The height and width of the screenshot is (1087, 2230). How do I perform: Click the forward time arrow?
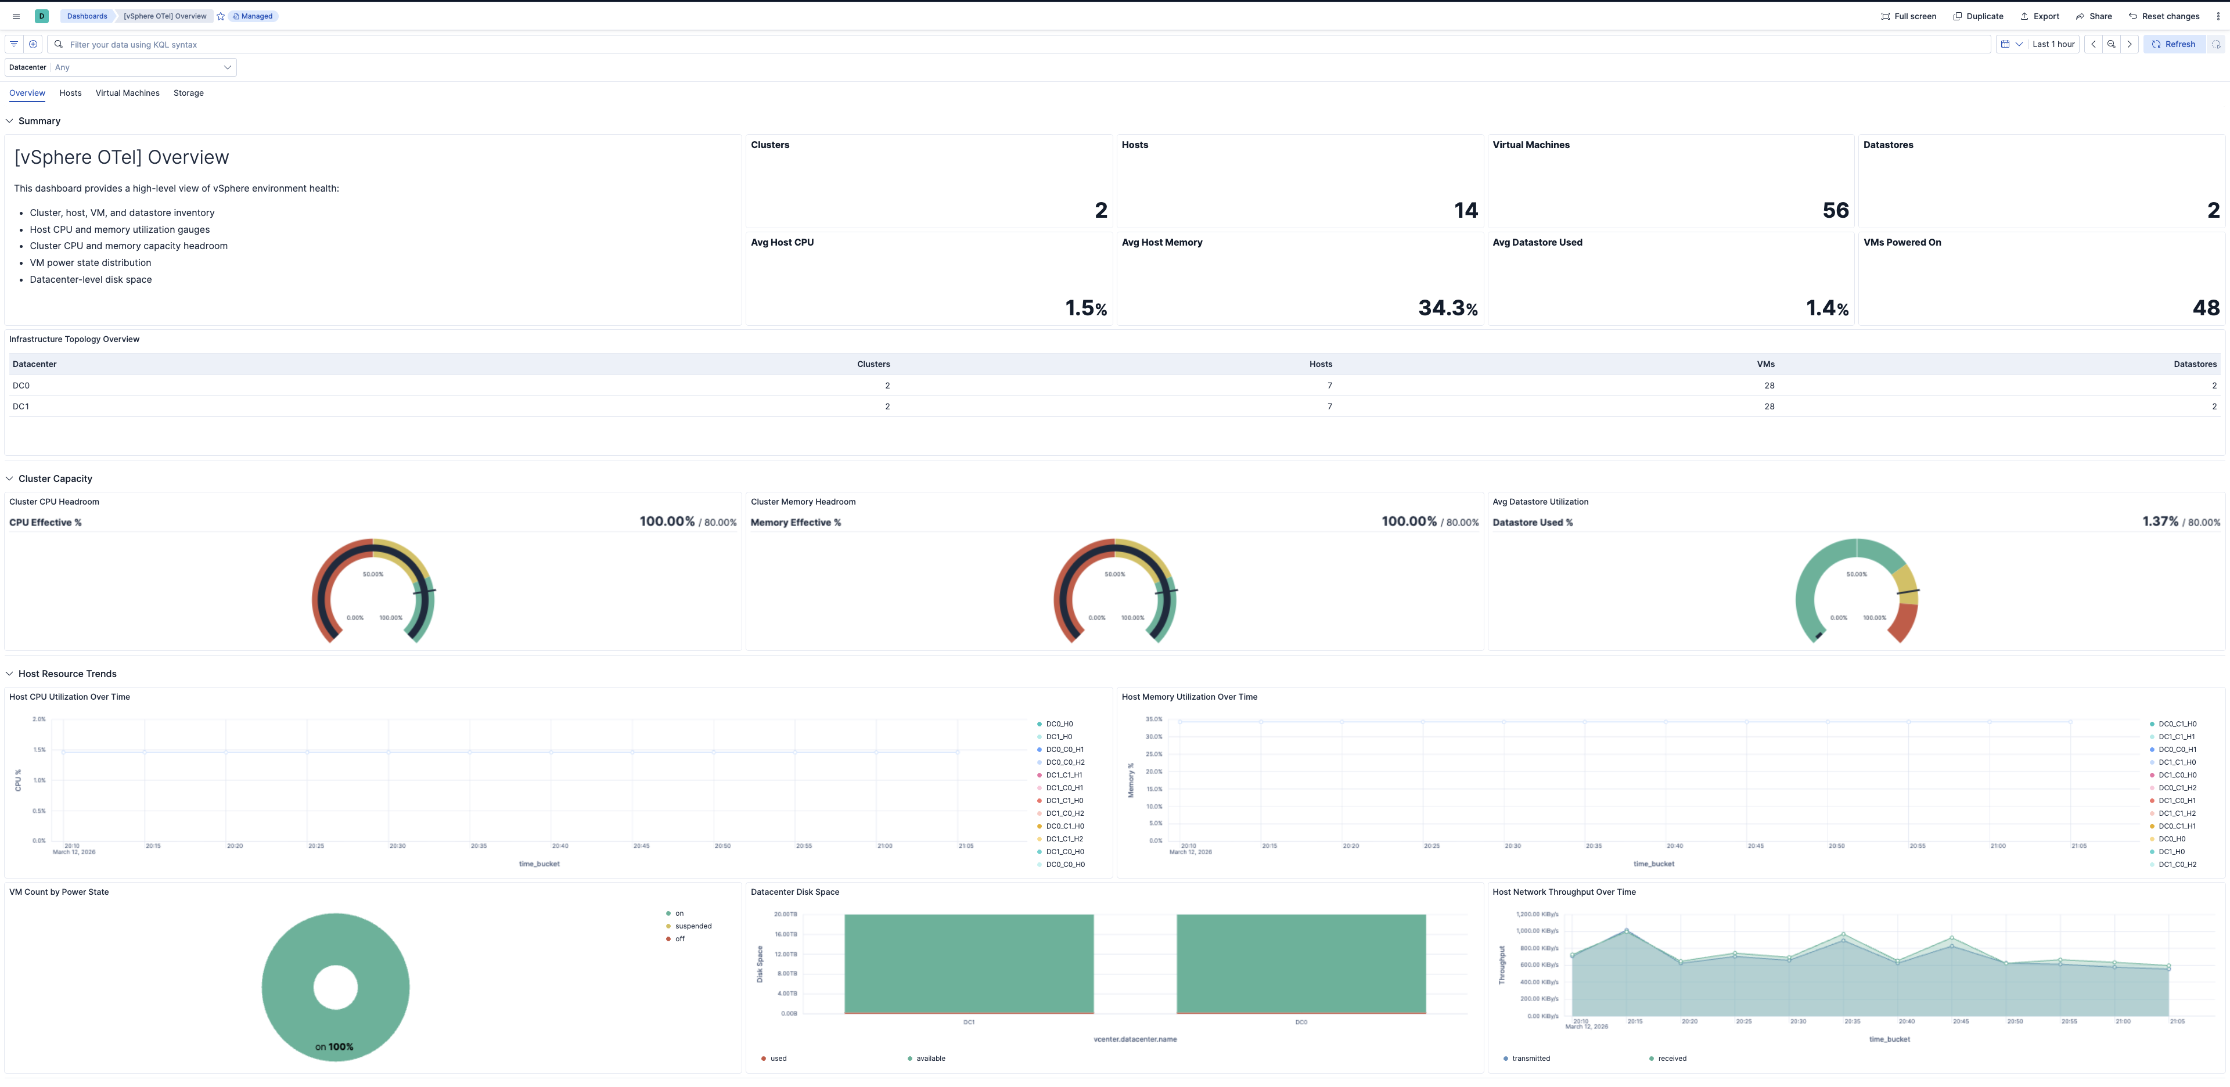point(2130,44)
